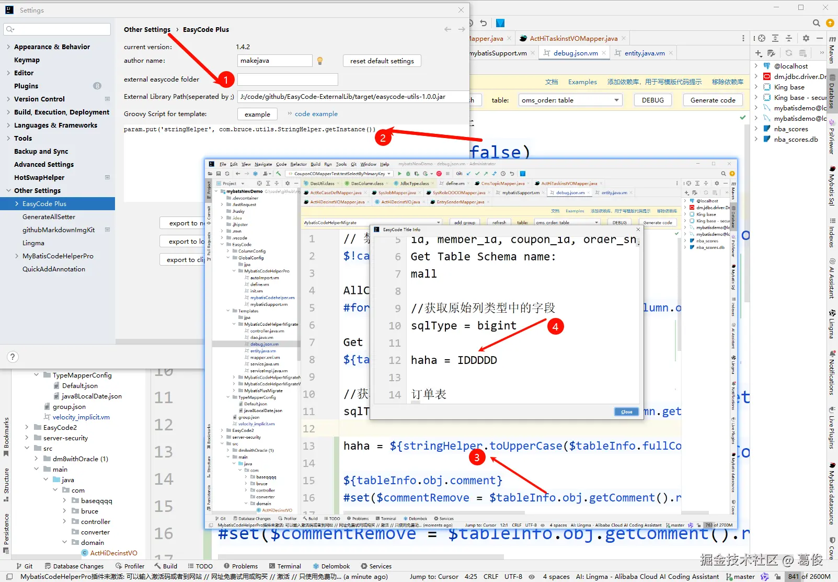The height and width of the screenshot is (582, 838).
Task: Expand the Languages & Frameworks node
Action: pyautogui.click(x=8, y=125)
